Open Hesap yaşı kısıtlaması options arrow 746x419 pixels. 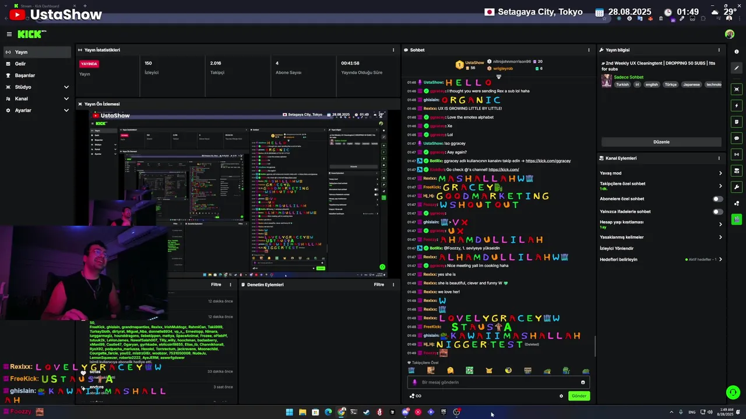720,224
